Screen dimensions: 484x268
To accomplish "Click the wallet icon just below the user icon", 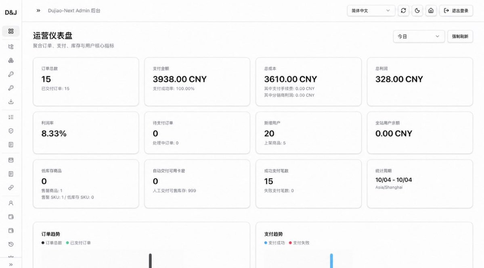I will [x=11, y=217].
